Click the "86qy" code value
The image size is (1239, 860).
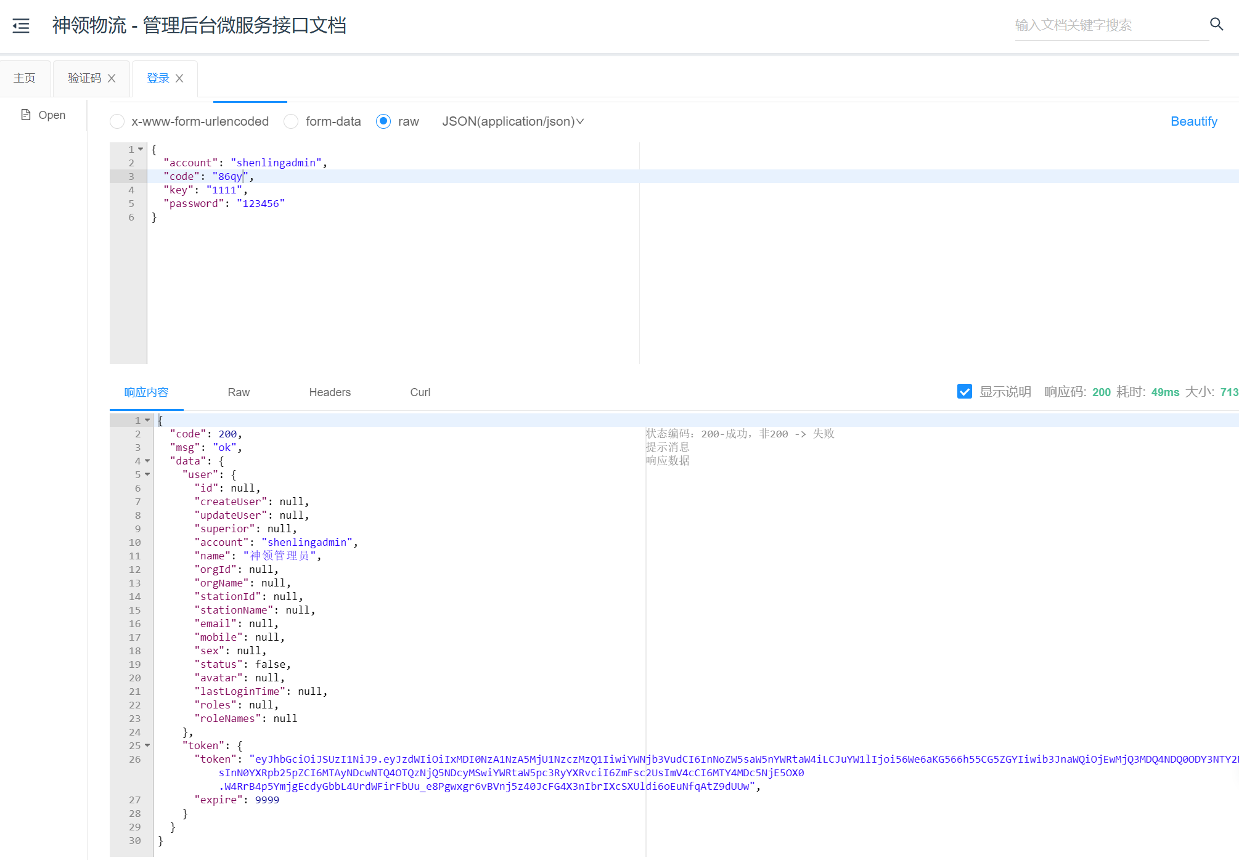[x=231, y=176]
